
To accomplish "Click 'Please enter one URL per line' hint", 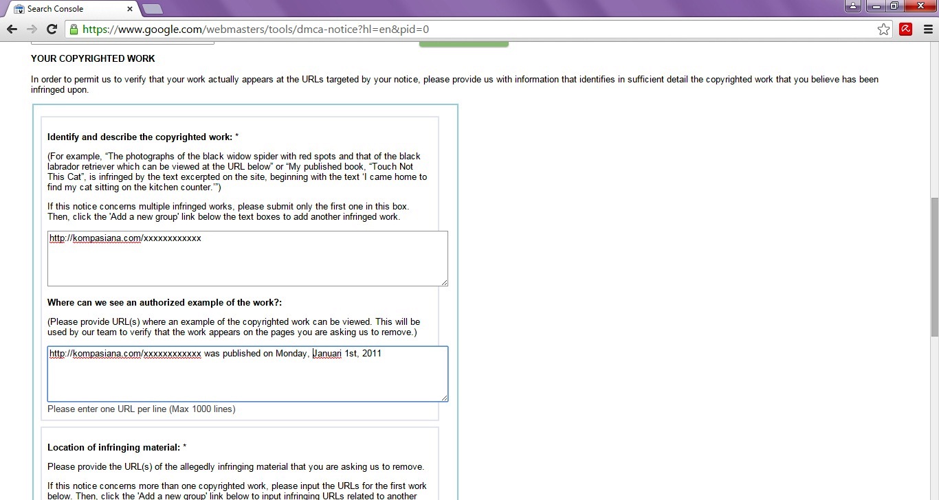I will 142,409.
